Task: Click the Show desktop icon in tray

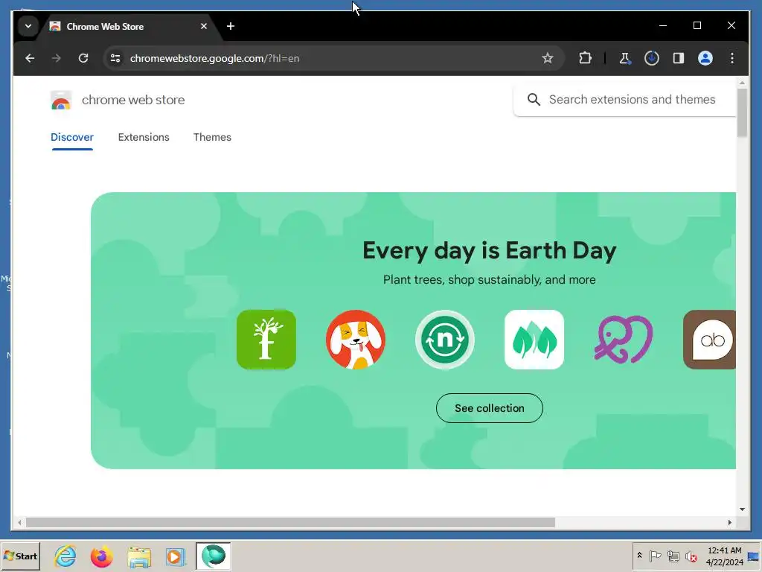Action: coord(755,556)
